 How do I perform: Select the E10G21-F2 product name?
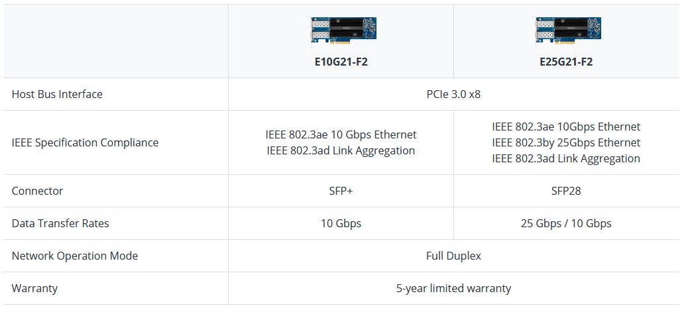click(341, 62)
